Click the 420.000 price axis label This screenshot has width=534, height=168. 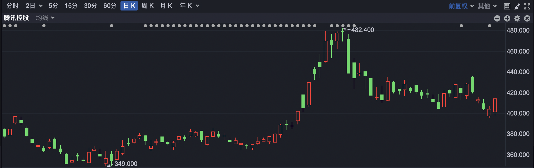click(x=518, y=93)
